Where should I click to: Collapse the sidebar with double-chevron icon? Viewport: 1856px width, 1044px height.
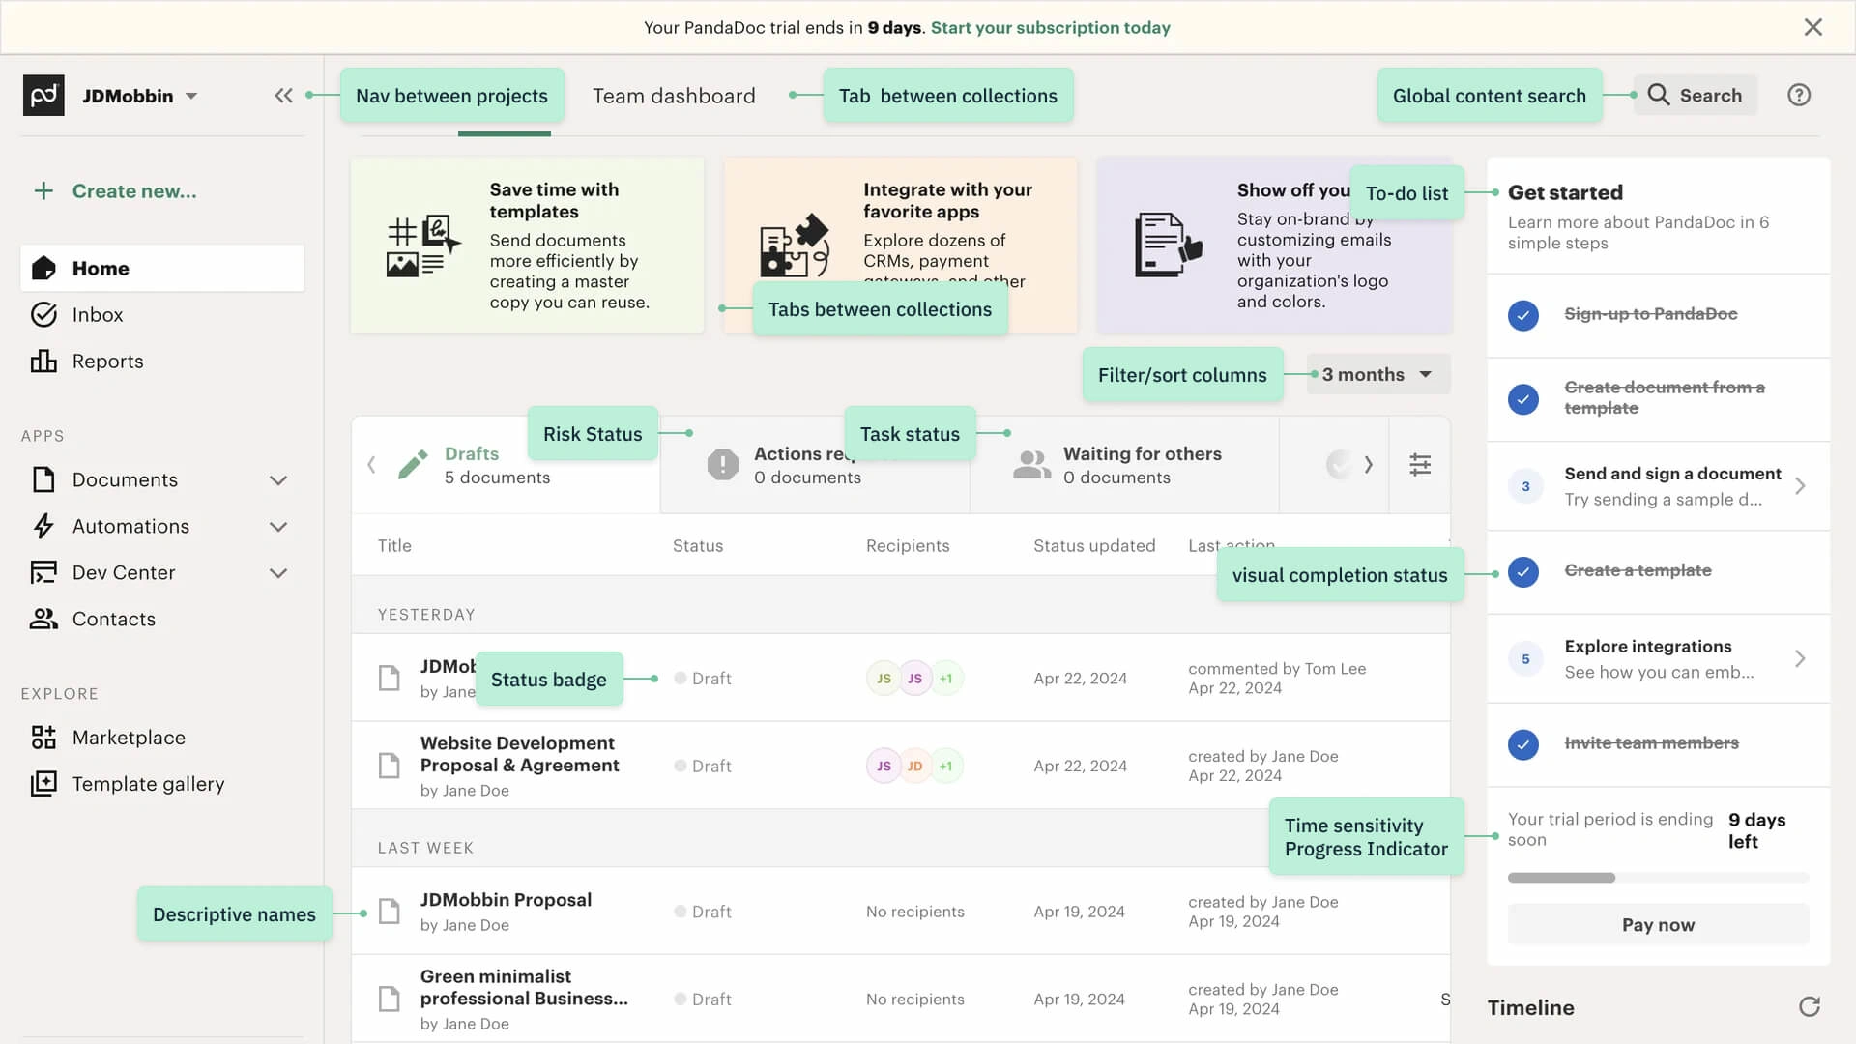click(x=283, y=96)
